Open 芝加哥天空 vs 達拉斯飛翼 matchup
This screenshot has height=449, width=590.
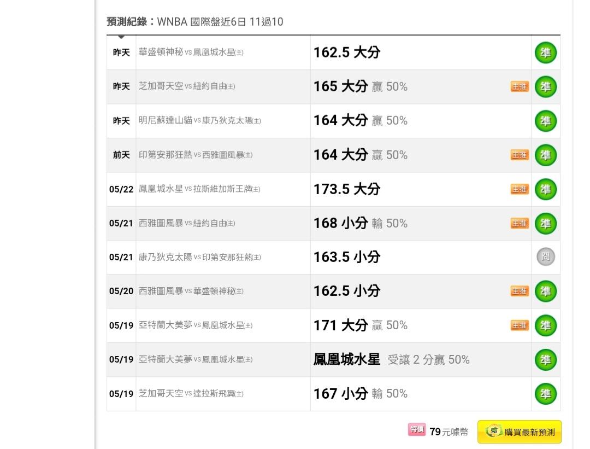point(191,394)
